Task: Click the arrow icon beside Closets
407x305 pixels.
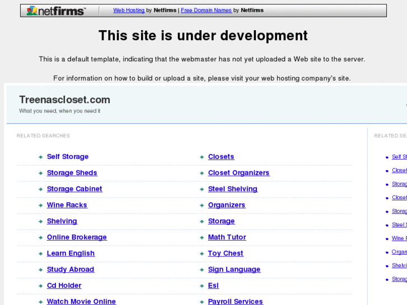Action: (202, 157)
